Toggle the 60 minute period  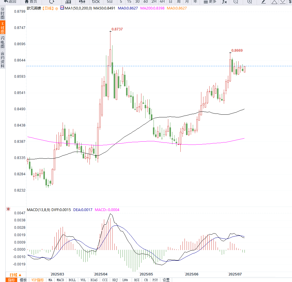coord(146,2)
